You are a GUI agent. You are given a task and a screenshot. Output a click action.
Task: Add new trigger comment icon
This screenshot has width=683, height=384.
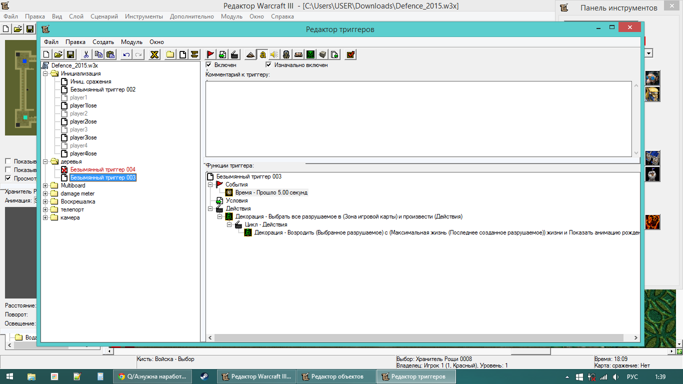click(194, 54)
